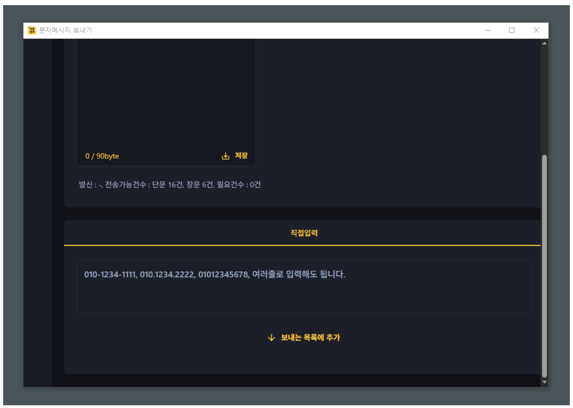Click the down arrow icon before 보내는 목록에 추가

pos(272,338)
